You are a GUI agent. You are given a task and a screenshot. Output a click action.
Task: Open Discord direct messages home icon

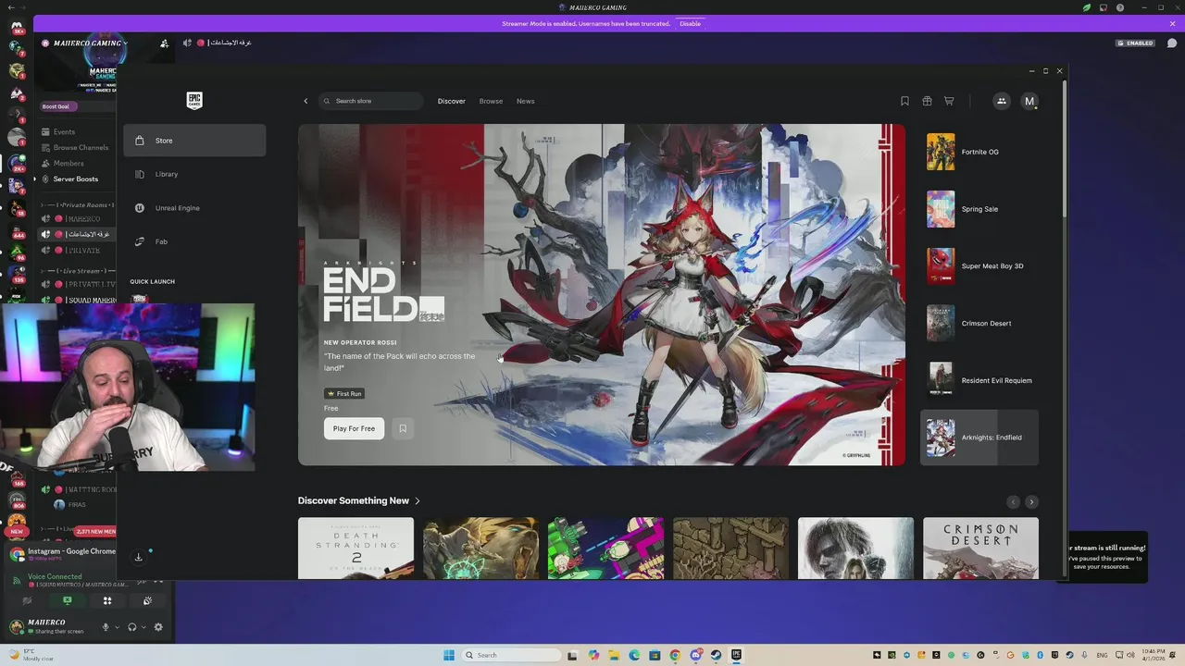pos(17,26)
